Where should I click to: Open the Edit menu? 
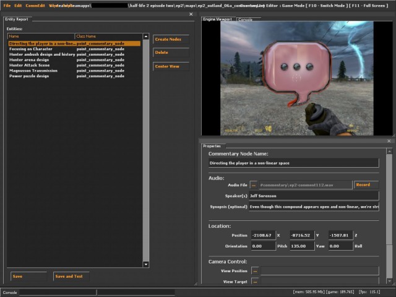coord(18,6)
